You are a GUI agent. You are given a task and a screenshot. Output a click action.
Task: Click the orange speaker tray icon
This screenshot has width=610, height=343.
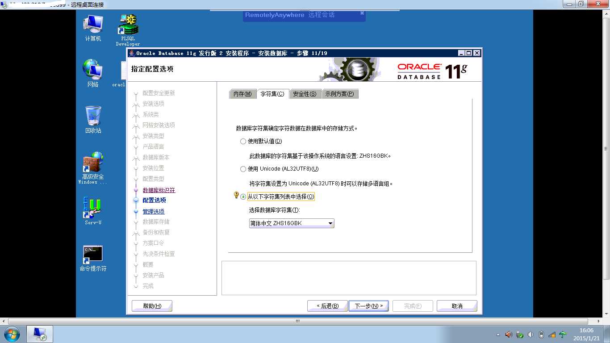click(509, 334)
